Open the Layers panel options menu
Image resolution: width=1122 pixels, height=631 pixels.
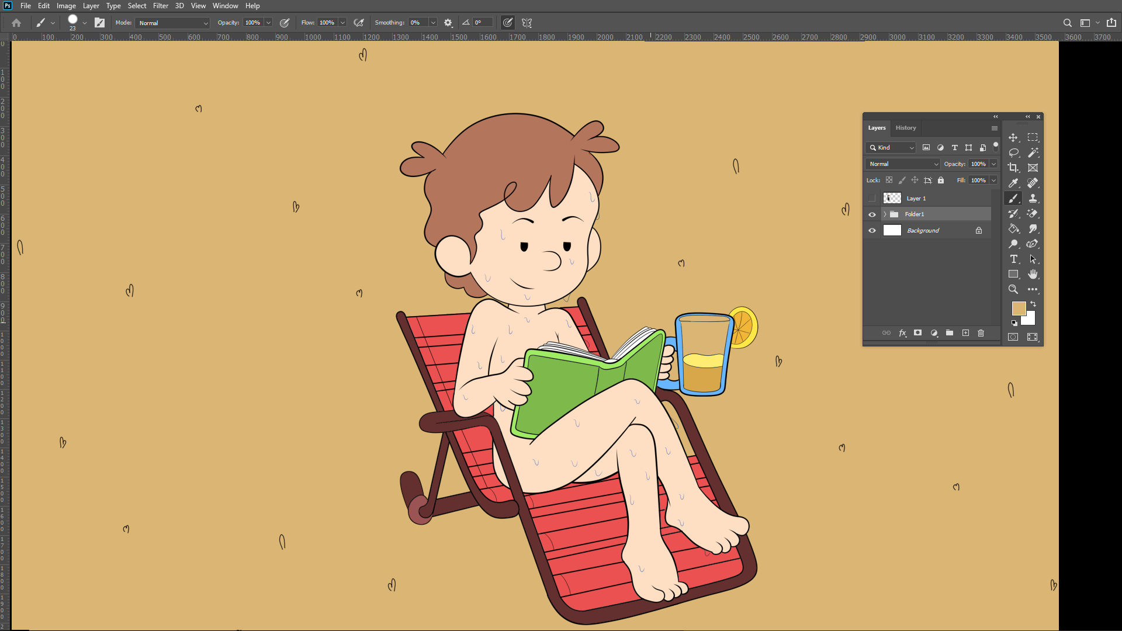point(994,128)
